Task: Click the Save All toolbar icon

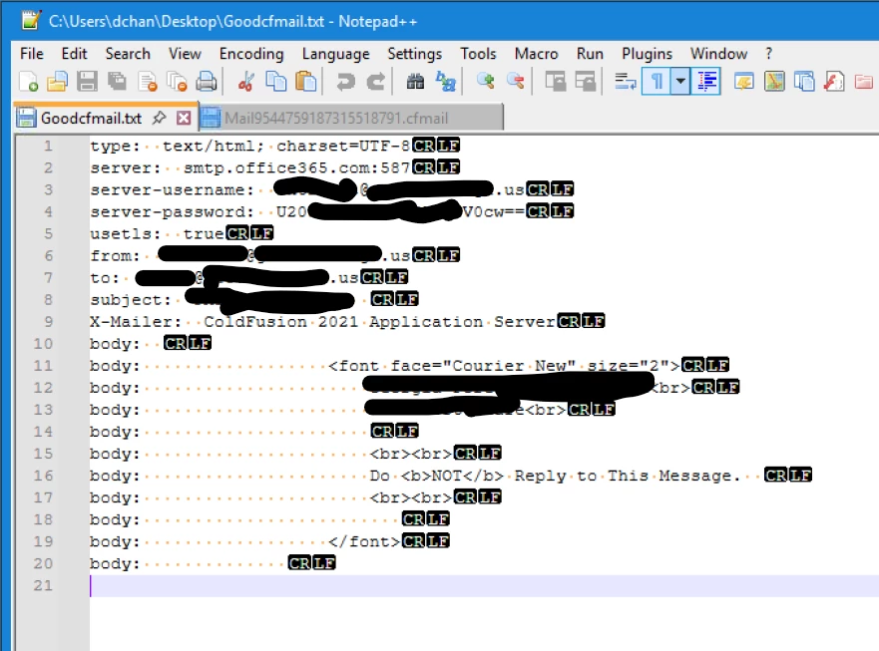Action: 117,82
